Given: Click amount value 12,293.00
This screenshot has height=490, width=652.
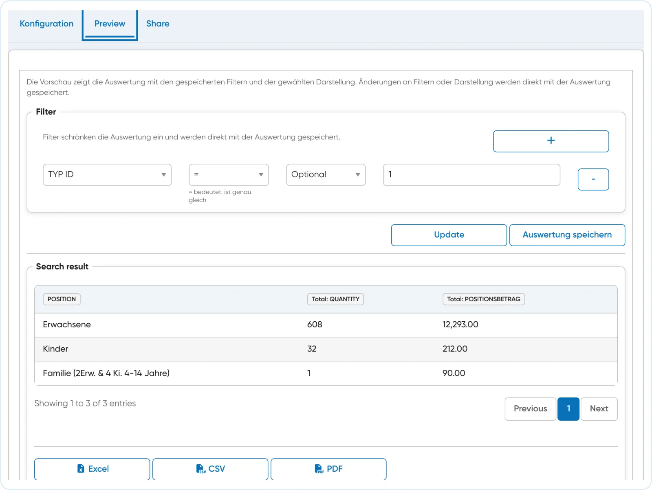Looking at the screenshot, I should [460, 324].
